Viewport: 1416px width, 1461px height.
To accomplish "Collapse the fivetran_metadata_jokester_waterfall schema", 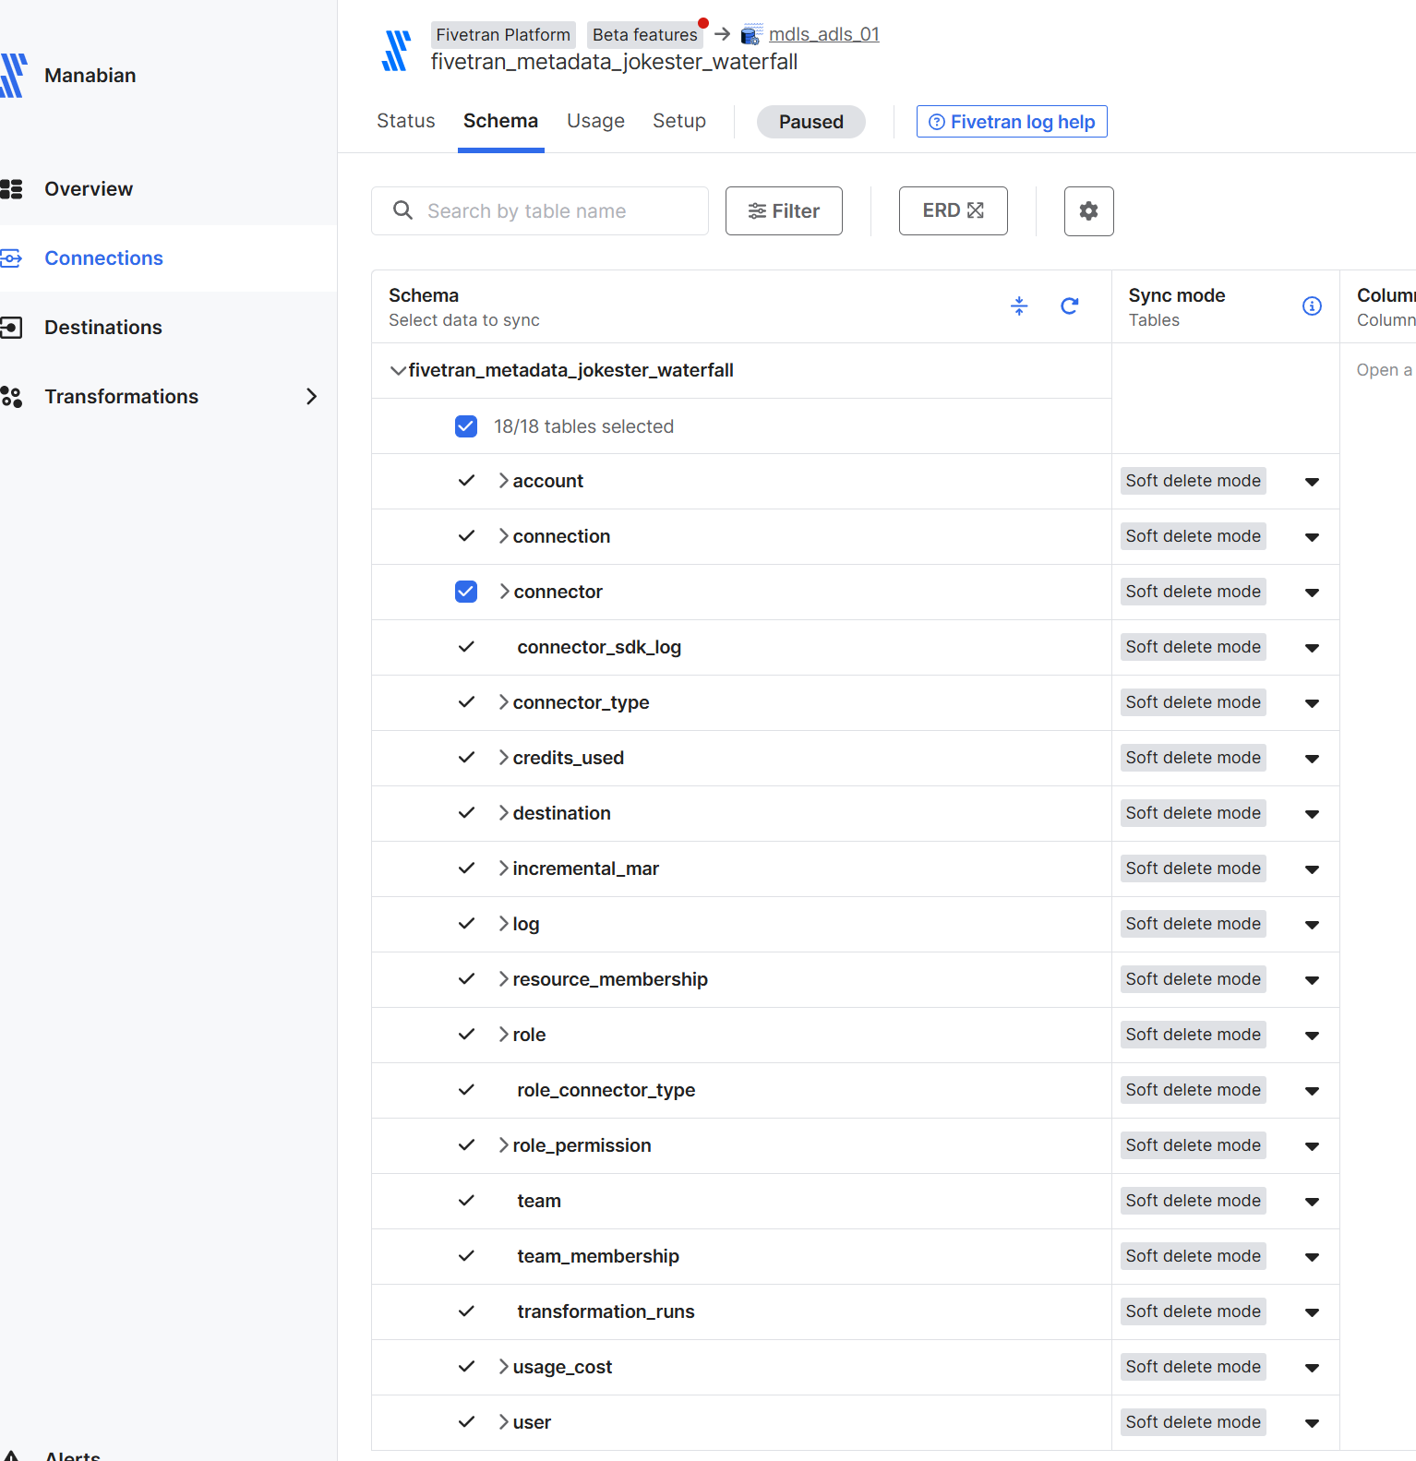I will coord(398,371).
